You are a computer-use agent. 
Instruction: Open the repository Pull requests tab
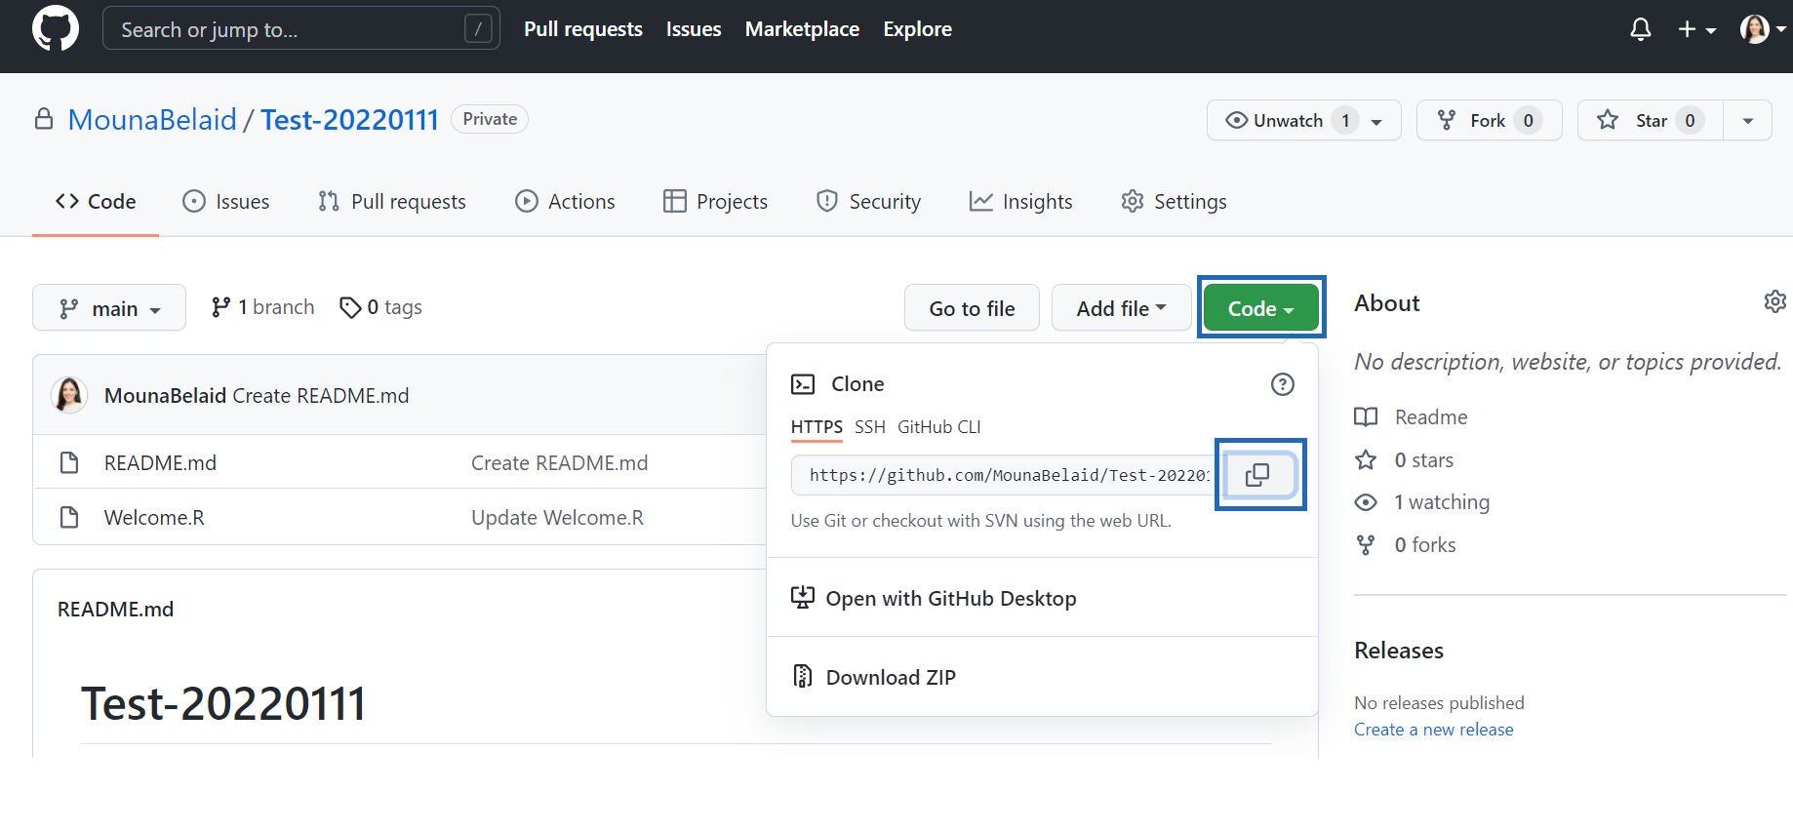coord(392,202)
